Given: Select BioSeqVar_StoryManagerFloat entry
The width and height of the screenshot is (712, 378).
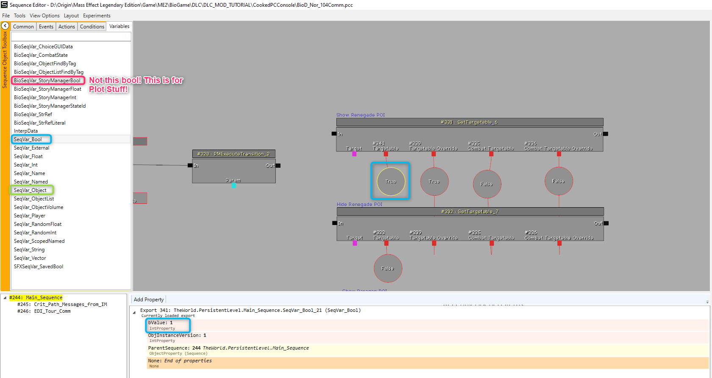Looking at the screenshot, I should [47, 89].
